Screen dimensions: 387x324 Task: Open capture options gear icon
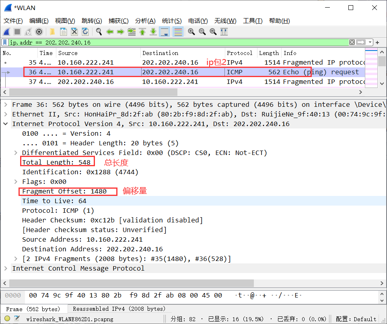click(x=39, y=32)
